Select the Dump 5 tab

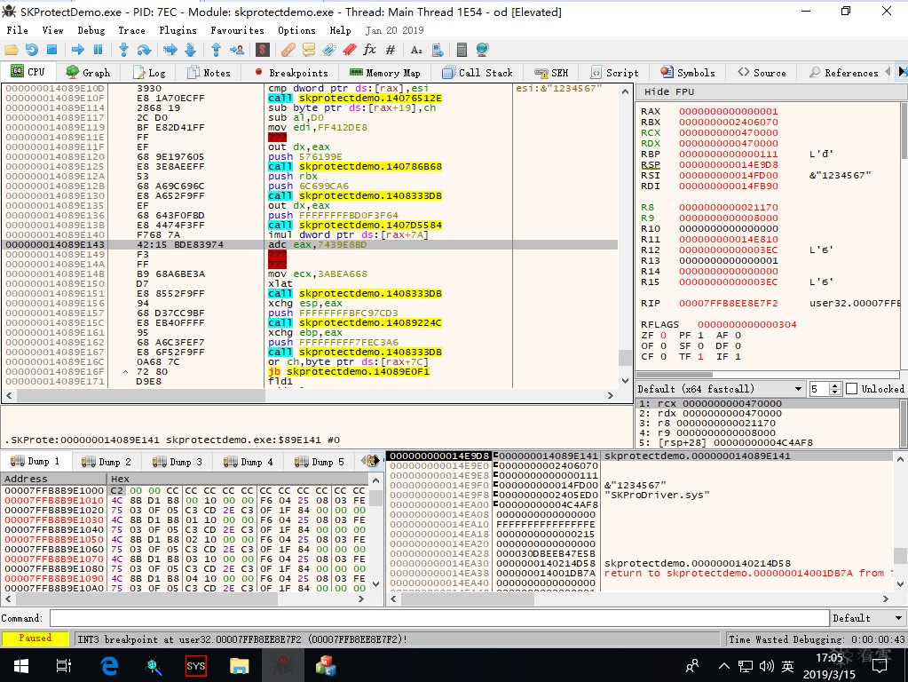pyautogui.click(x=320, y=461)
